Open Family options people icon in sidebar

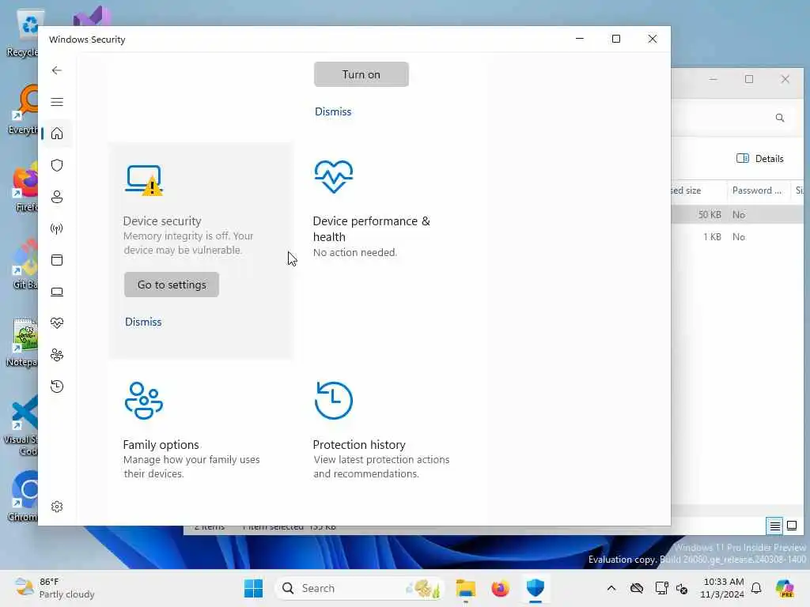(57, 355)
